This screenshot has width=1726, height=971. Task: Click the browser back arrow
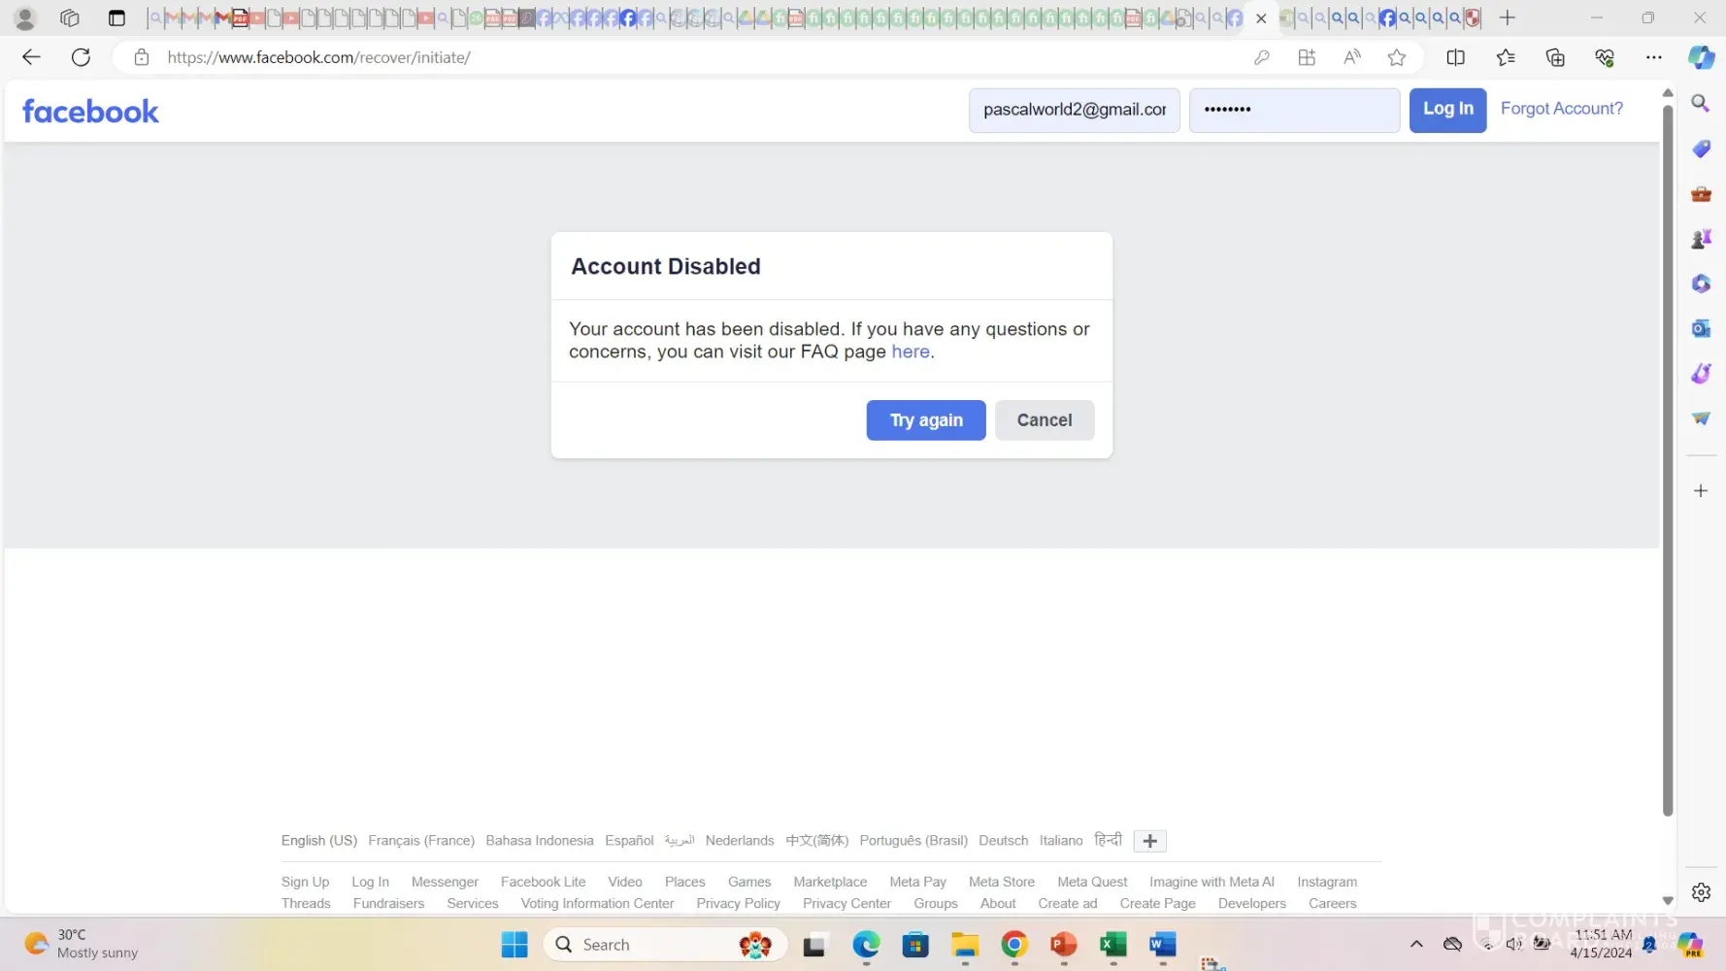point(31,57)
